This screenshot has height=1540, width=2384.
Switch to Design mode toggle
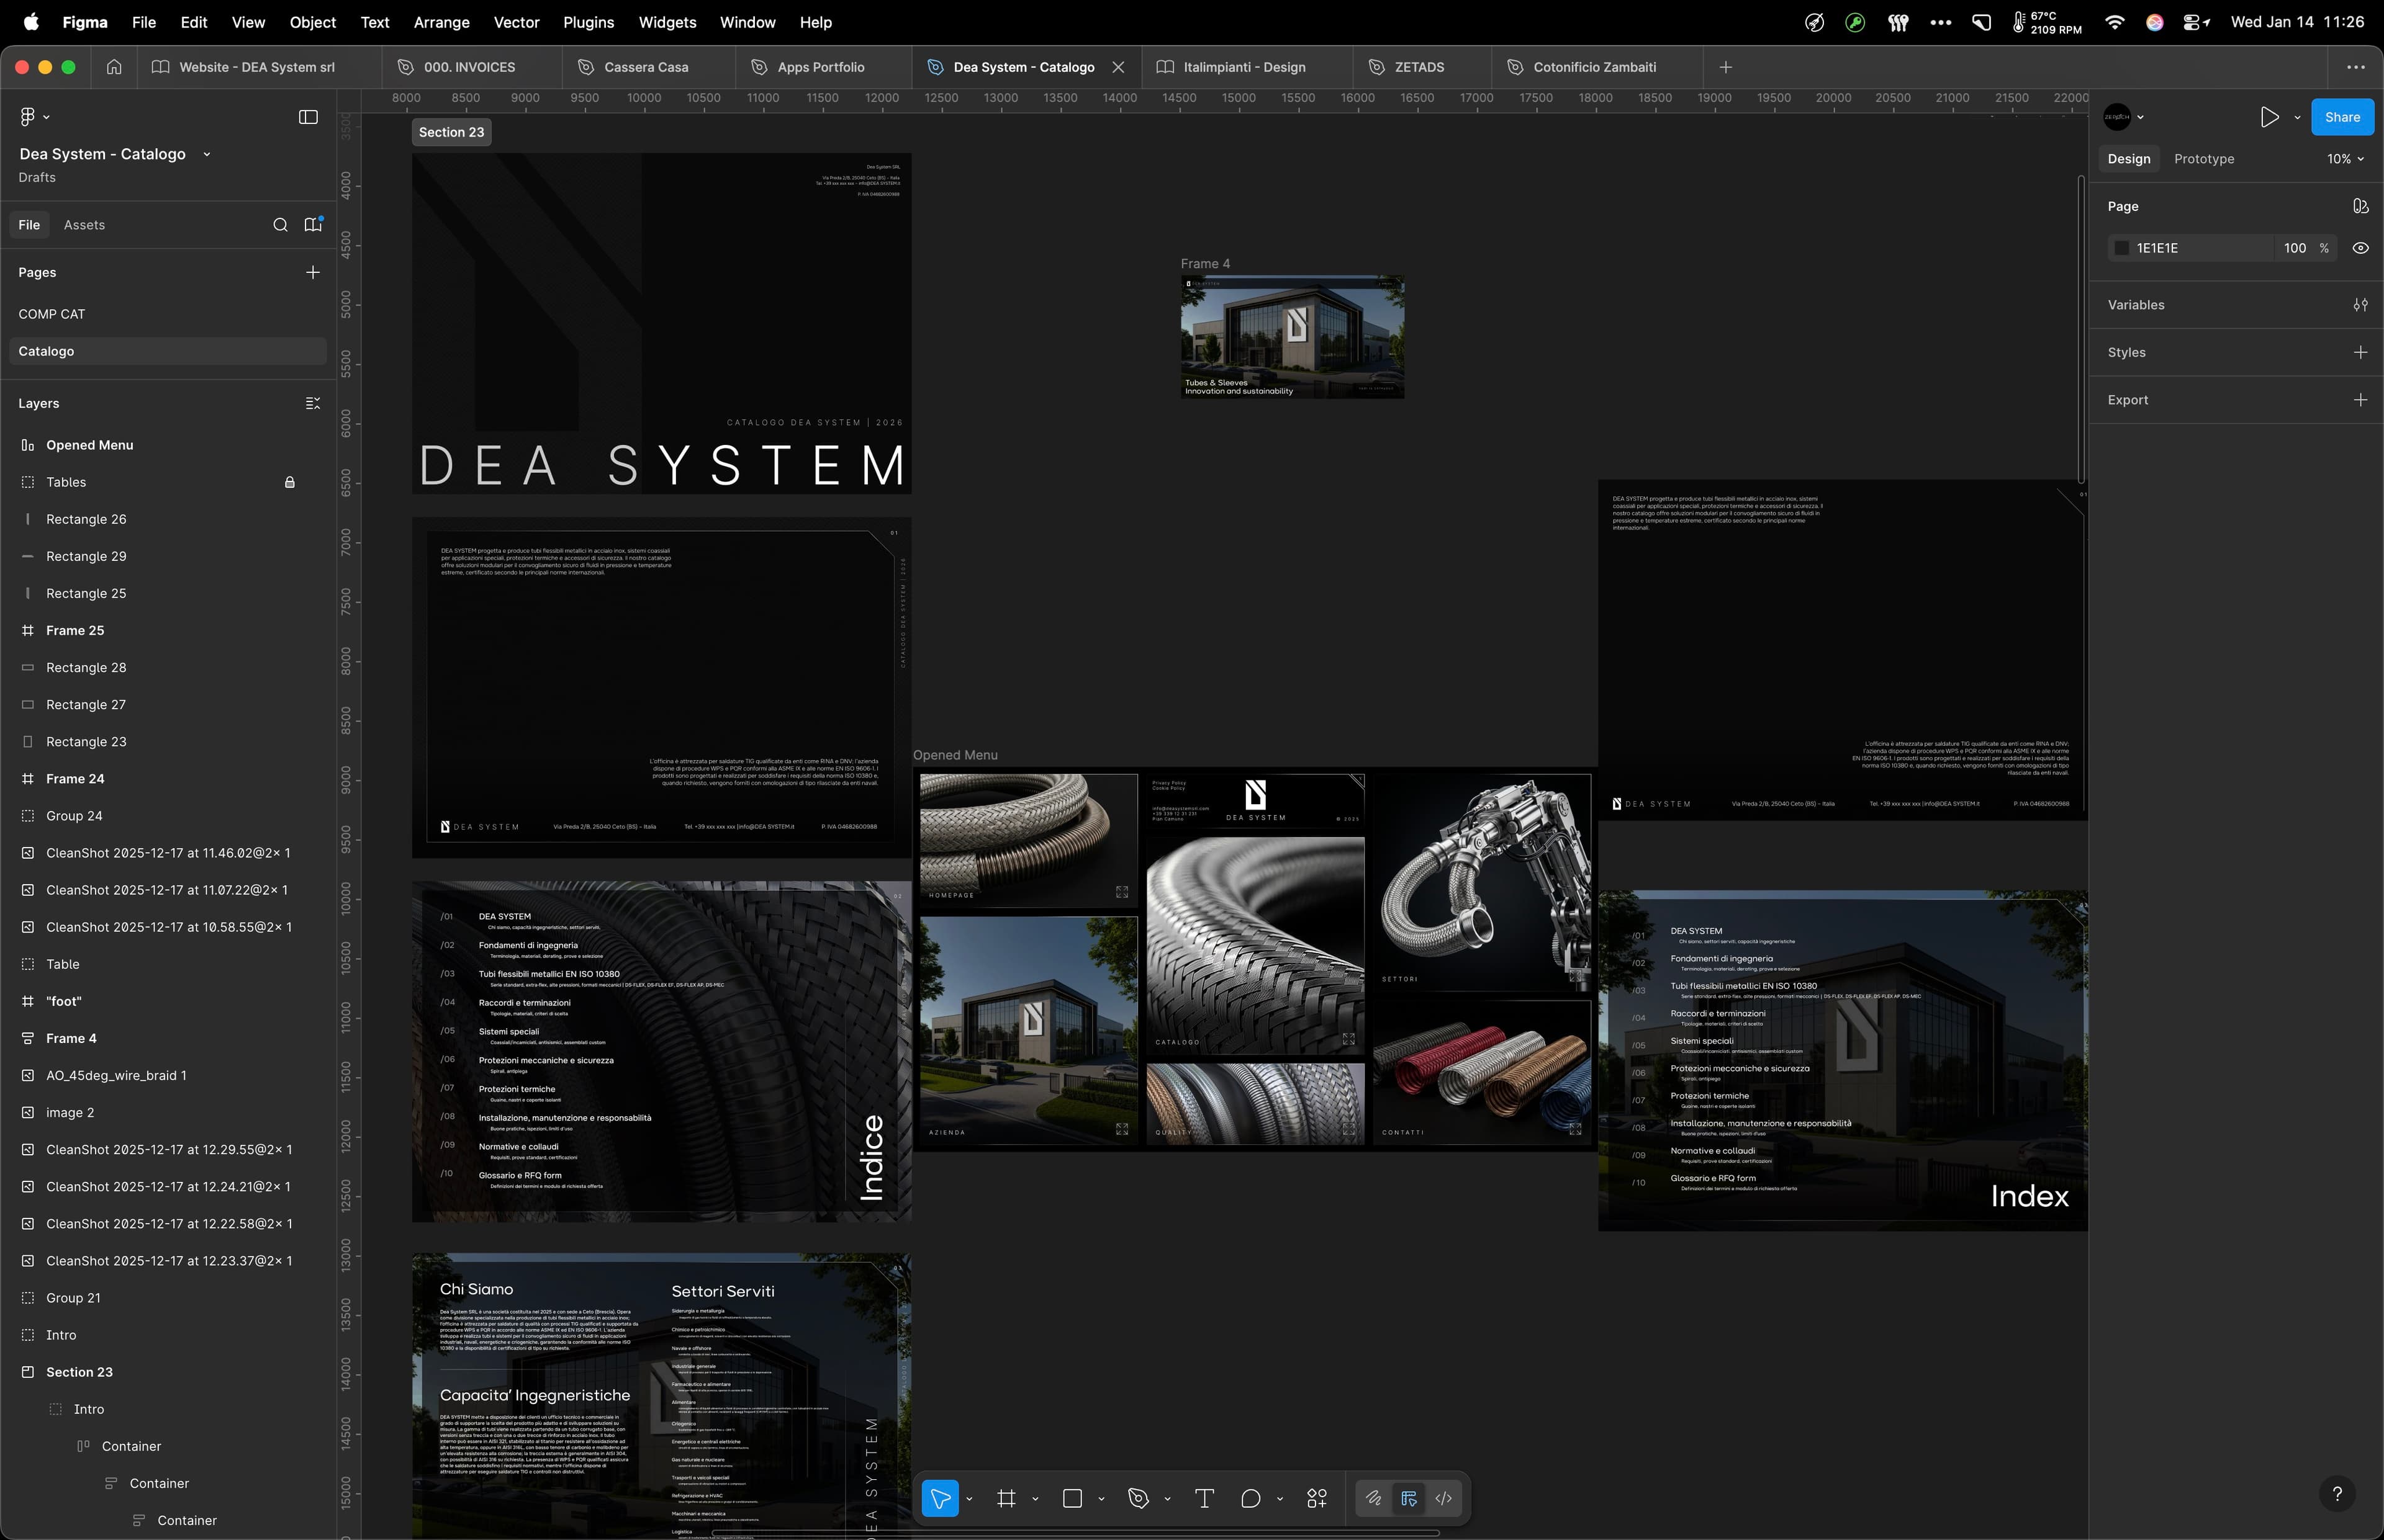tap(1409, 1498)
